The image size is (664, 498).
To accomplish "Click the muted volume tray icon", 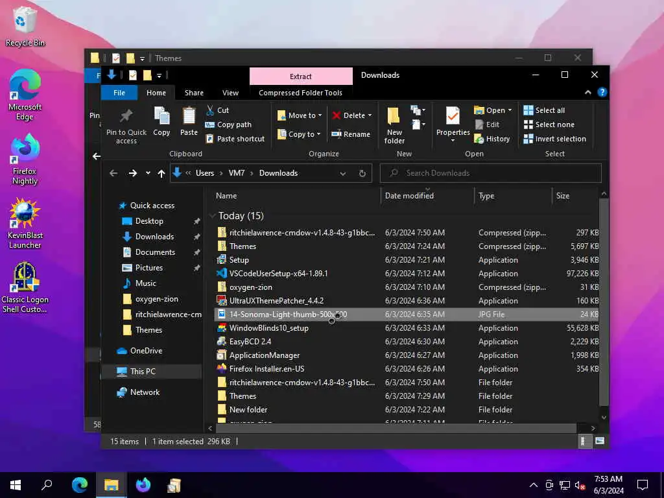I will pyautogui.click(x=580, y=485).
